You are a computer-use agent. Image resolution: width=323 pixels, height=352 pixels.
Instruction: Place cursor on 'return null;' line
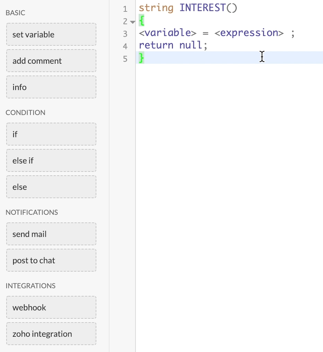[173, 45]
